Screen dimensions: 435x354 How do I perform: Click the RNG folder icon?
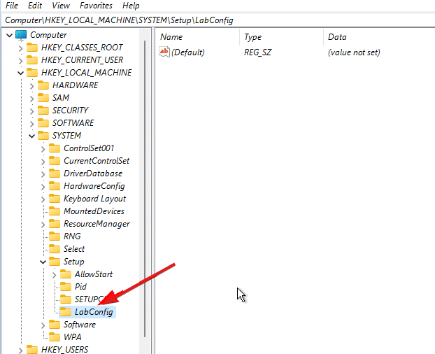coord(54,236)
